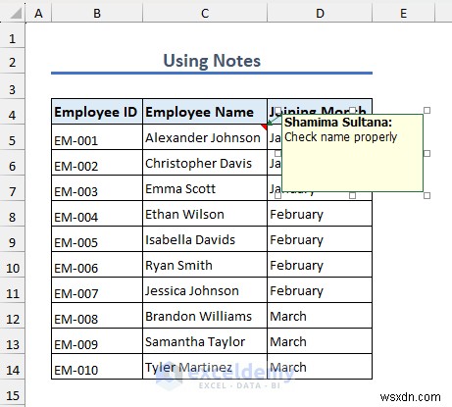
Task: Click note's middle-right resize handle
Action: [x=427, y=153]
